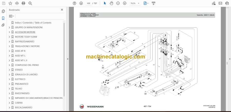The width and height of the screenshot is (231, 112).
Task: Send file by email envelope icon
Action: point(220,3)
